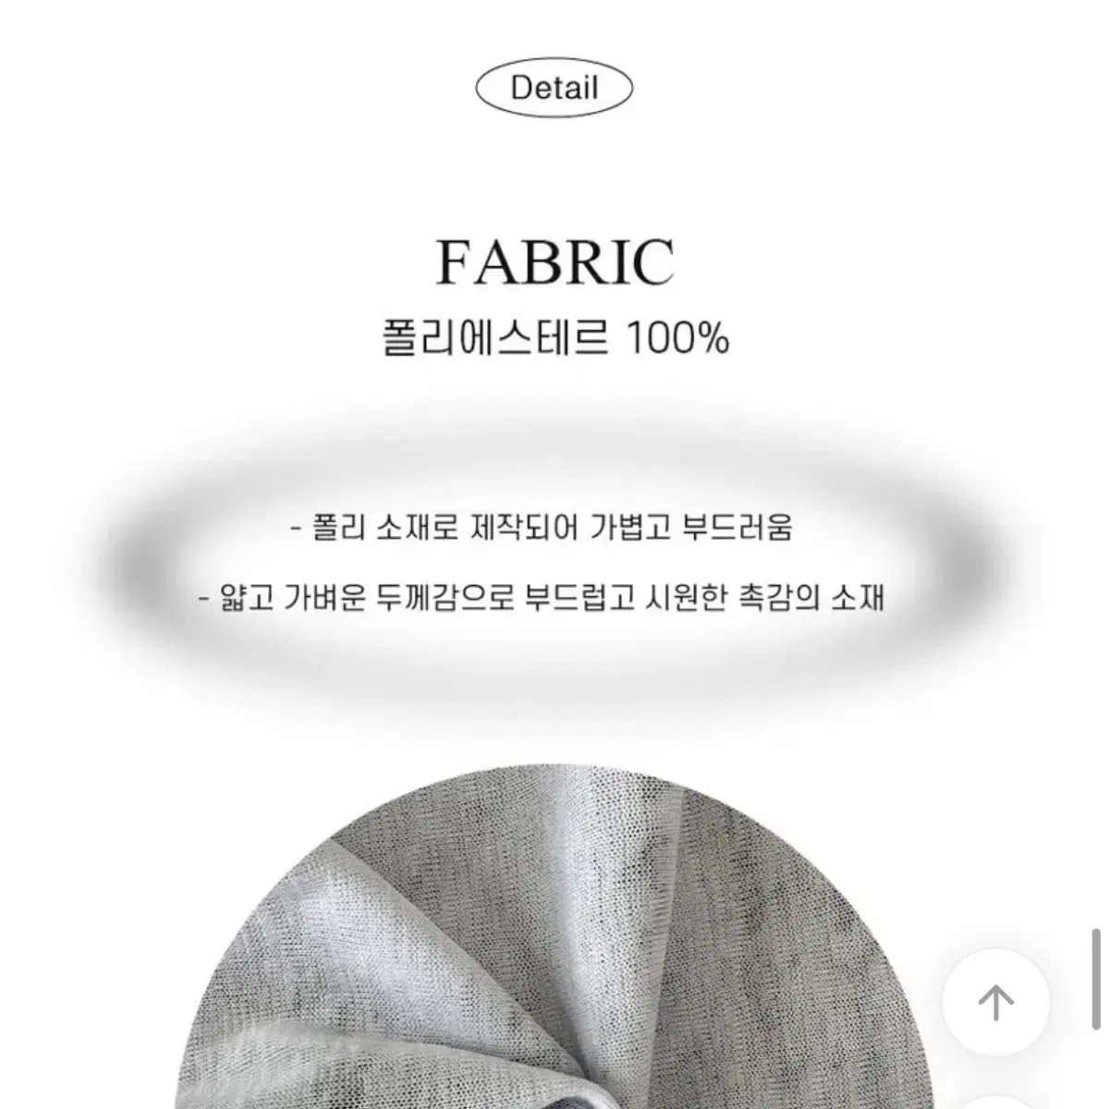
Task: Click the word 촉감의 in second bullet
Action: 779,598
